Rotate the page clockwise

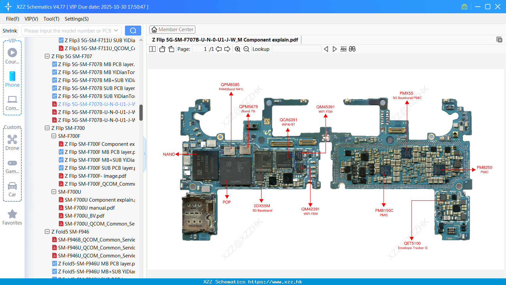coord(171,49)
